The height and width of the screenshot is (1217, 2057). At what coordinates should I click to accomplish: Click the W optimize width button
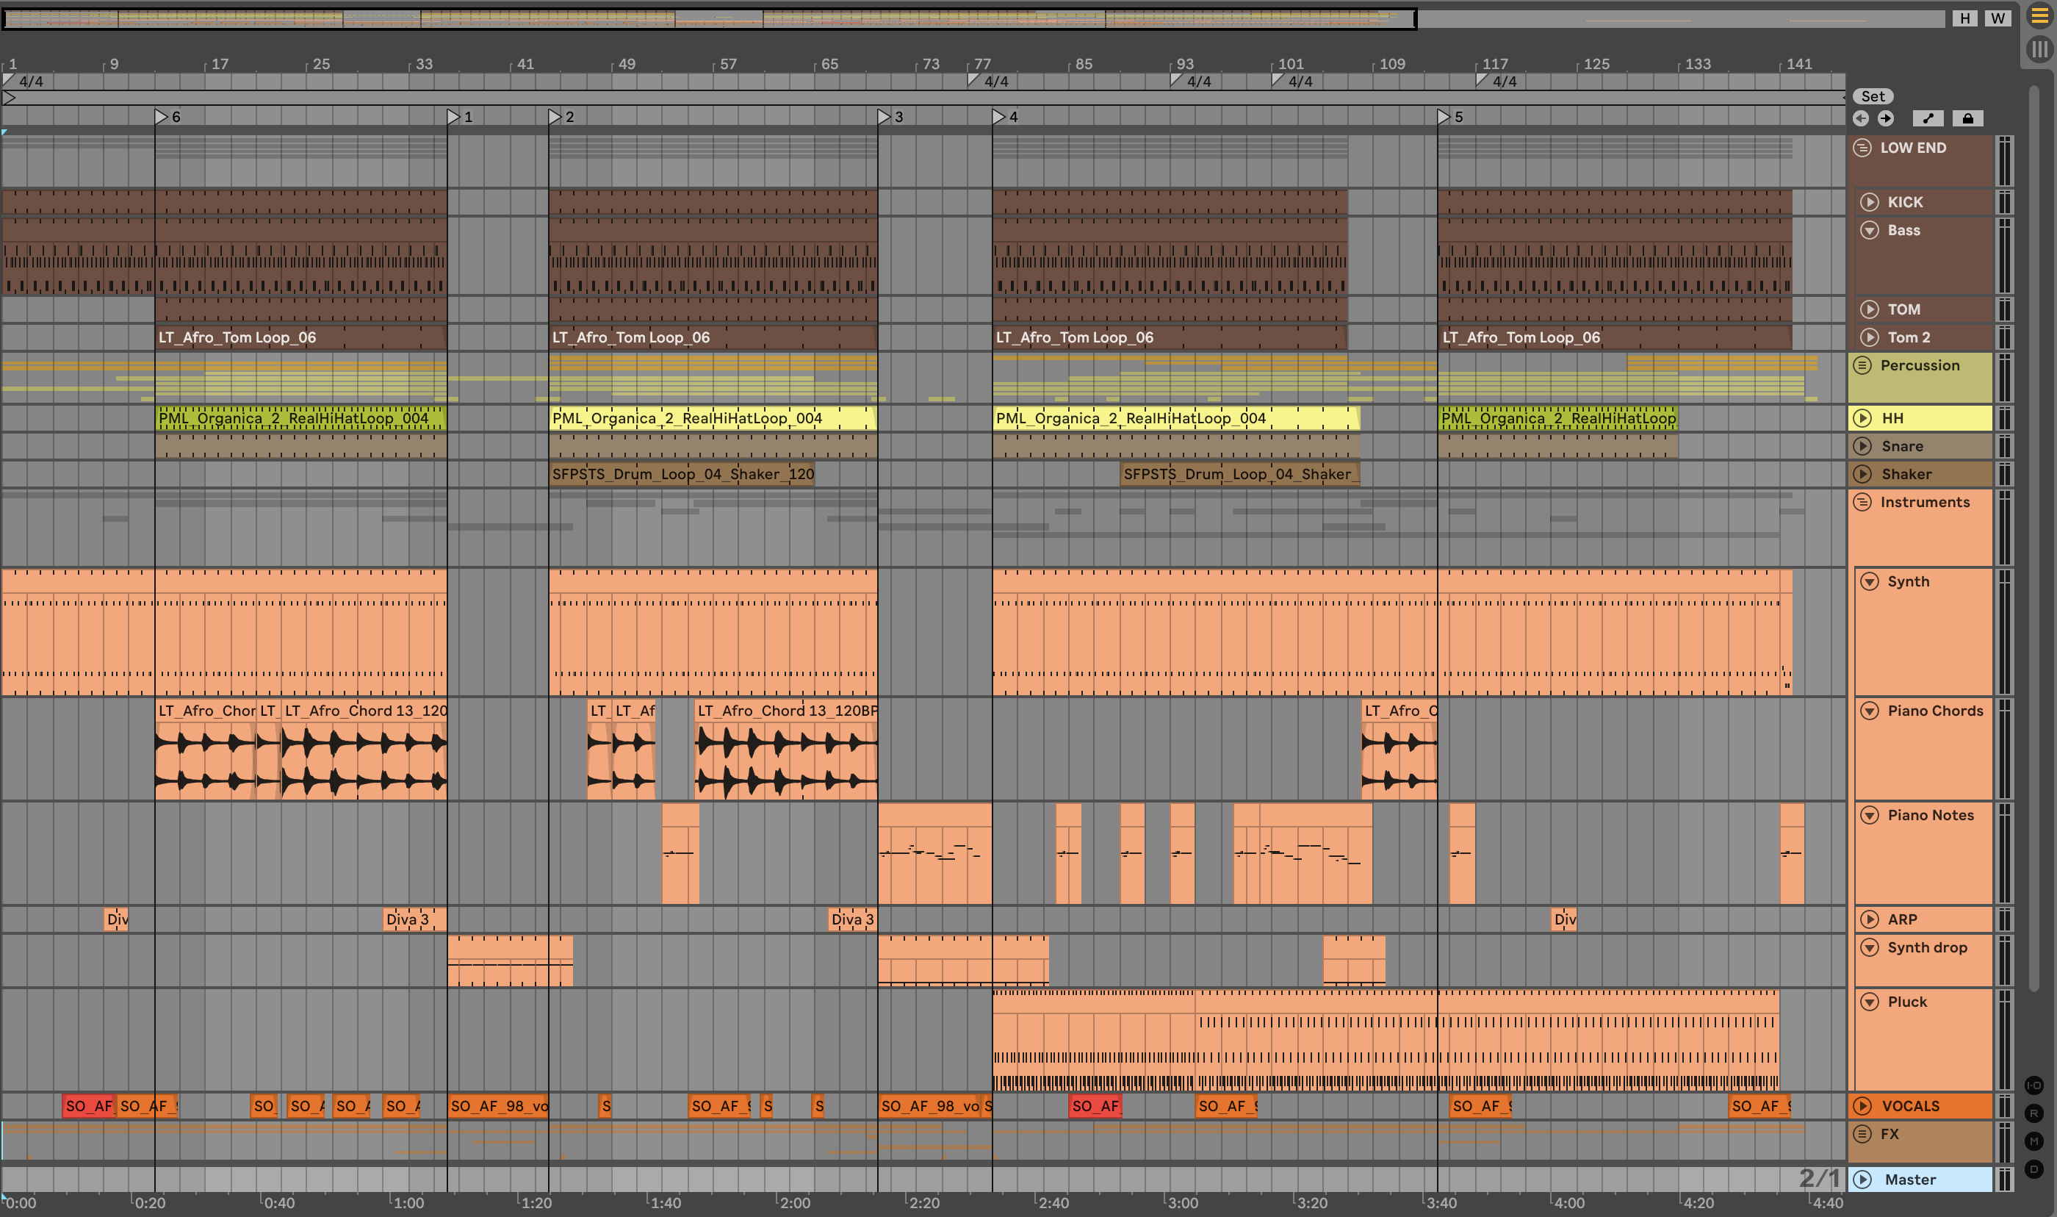(1998, 18)
